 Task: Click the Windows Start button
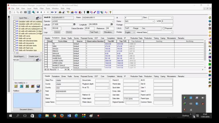click(x=11, y=116)
